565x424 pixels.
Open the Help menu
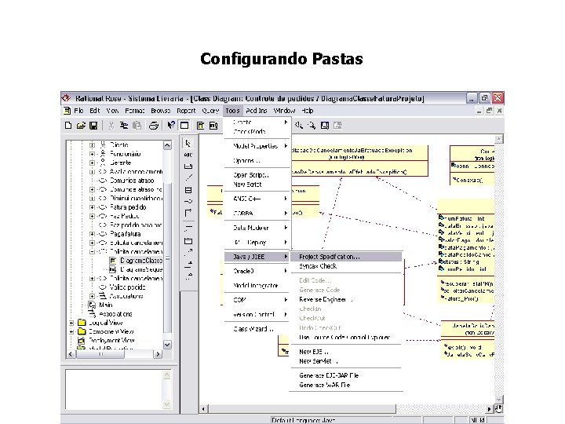tap(308, 111)
